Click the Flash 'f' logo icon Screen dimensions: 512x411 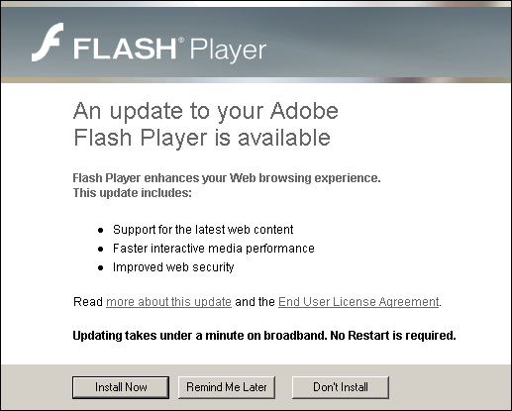pyautogui.click(x=48, y=43)
